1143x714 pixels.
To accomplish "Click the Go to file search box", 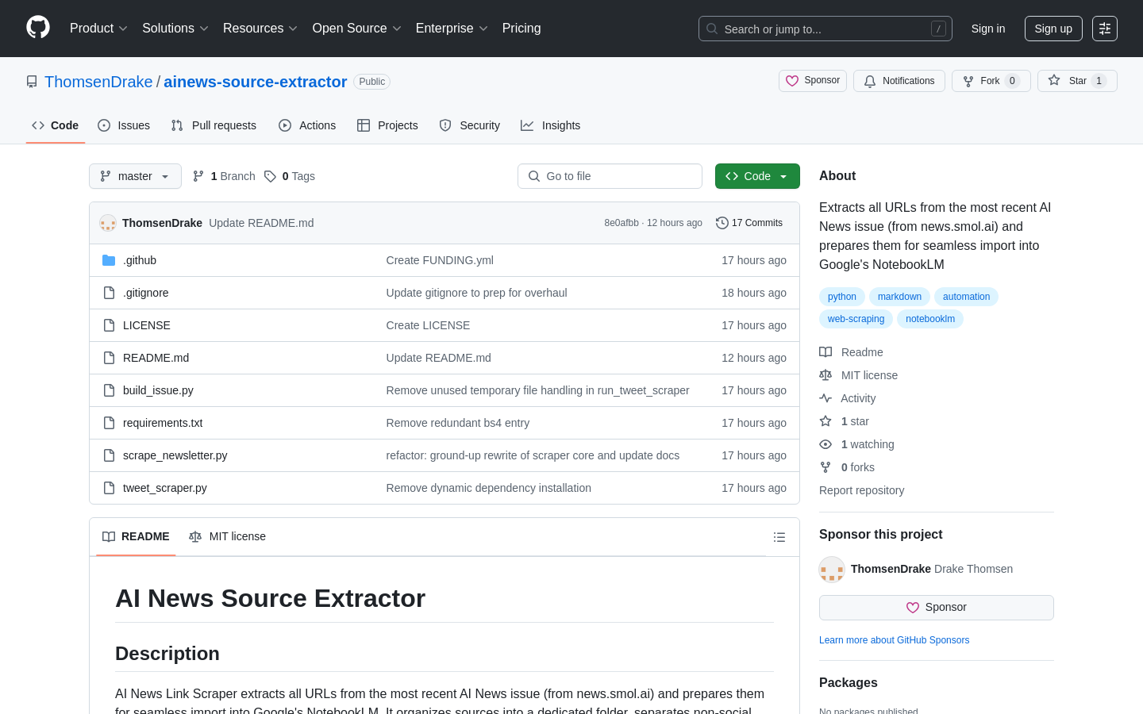I will (x=610, y=176).
